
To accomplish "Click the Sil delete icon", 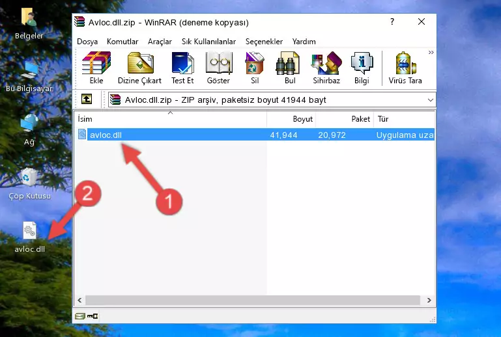I will point(255,68).
